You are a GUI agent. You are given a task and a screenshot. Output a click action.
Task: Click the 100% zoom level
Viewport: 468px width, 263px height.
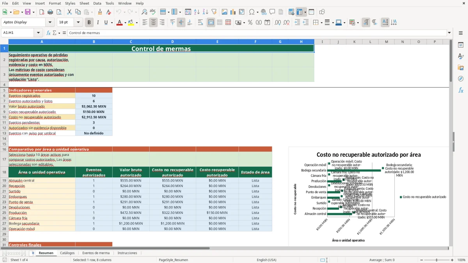point(461,260)
